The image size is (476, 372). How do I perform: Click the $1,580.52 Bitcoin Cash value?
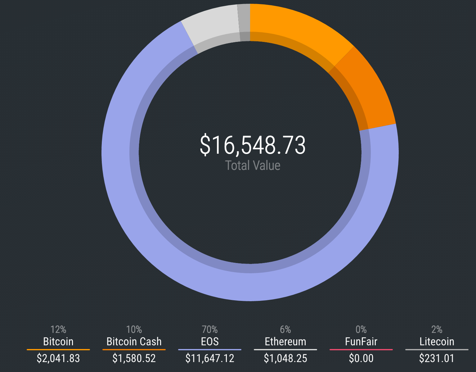click(x=134, y=358)
